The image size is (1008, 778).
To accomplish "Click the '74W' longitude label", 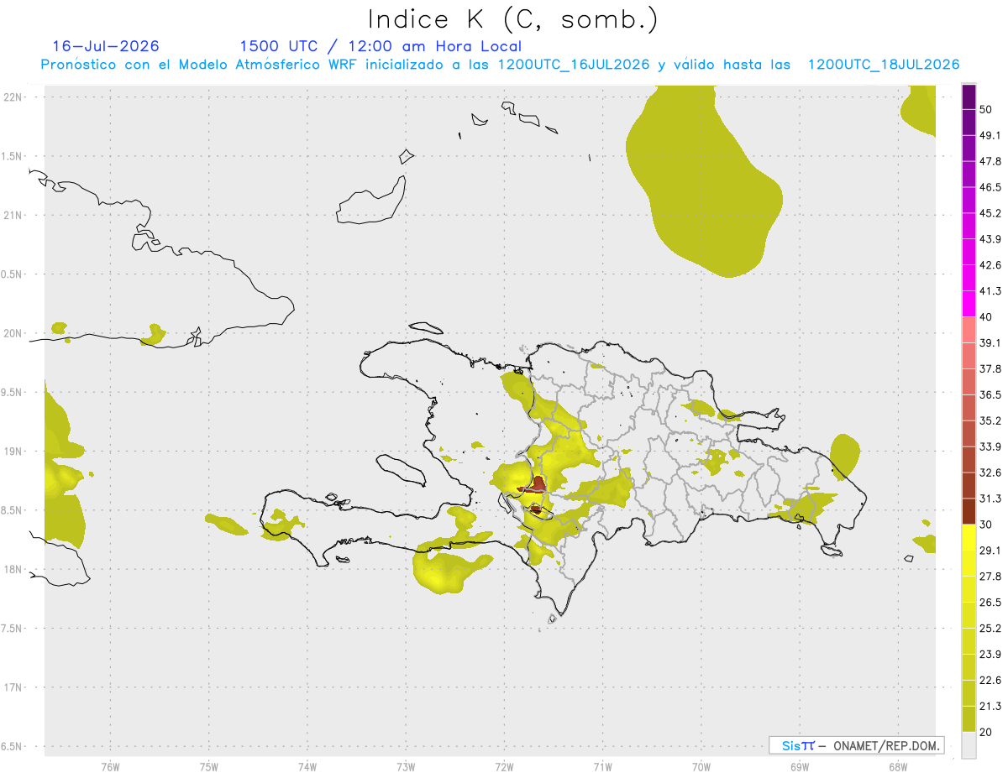I will point(307,766).
